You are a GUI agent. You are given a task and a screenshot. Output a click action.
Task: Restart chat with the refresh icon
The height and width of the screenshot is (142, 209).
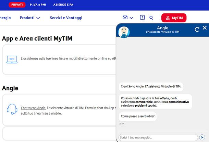[197, 30]
